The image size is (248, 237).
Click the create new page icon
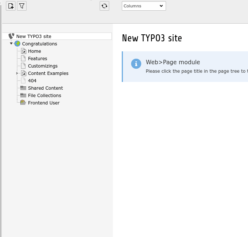pyautogui.click(x=11, y=6)
